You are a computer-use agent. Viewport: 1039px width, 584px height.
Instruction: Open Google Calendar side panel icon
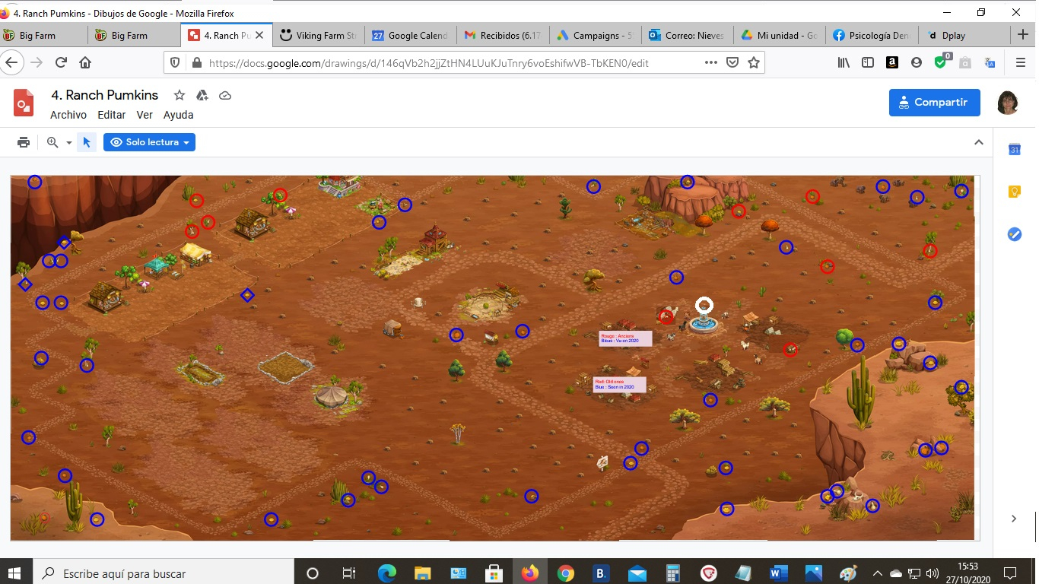tap(1014, 150)
